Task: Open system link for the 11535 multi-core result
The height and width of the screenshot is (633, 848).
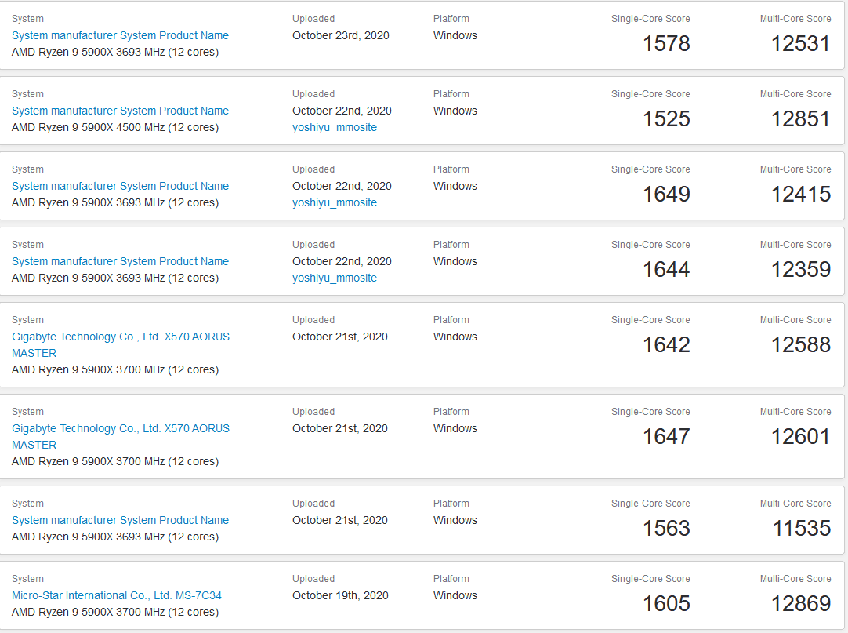Action: pyautogui.click(x=120, y=520)
